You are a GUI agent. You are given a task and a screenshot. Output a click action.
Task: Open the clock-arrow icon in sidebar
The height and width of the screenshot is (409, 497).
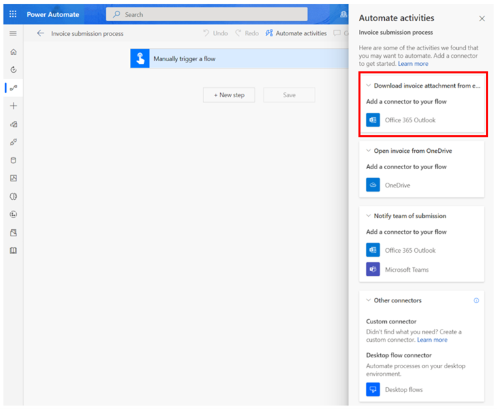coord(14,70)
